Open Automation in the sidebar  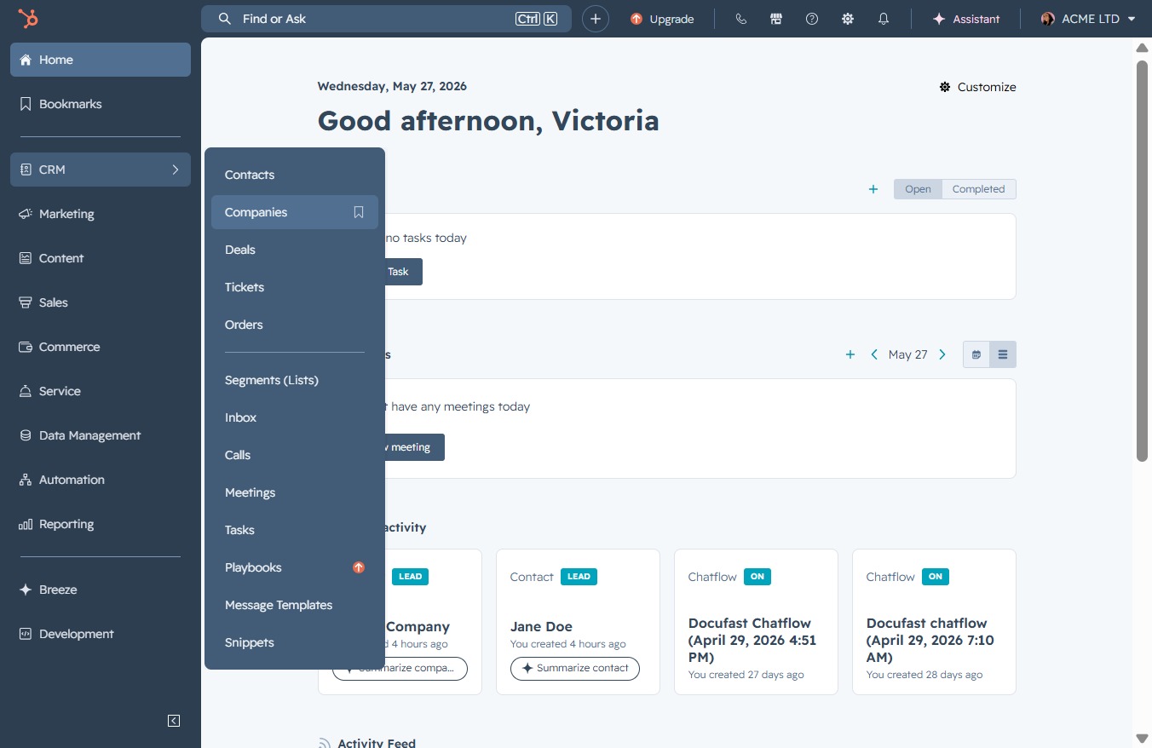click(x=101, y=480)
